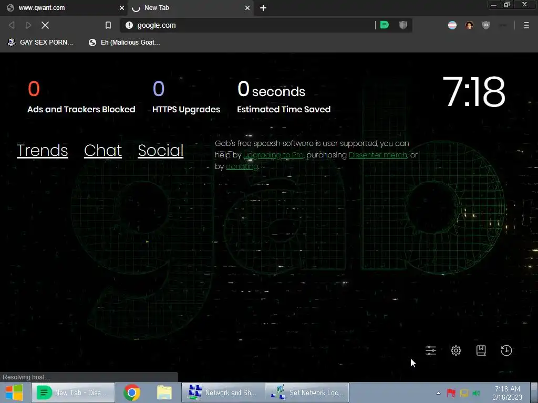Open File Explorer from the taskbar
Viewport: 538px width, 403px height.
tap(164, 393)
